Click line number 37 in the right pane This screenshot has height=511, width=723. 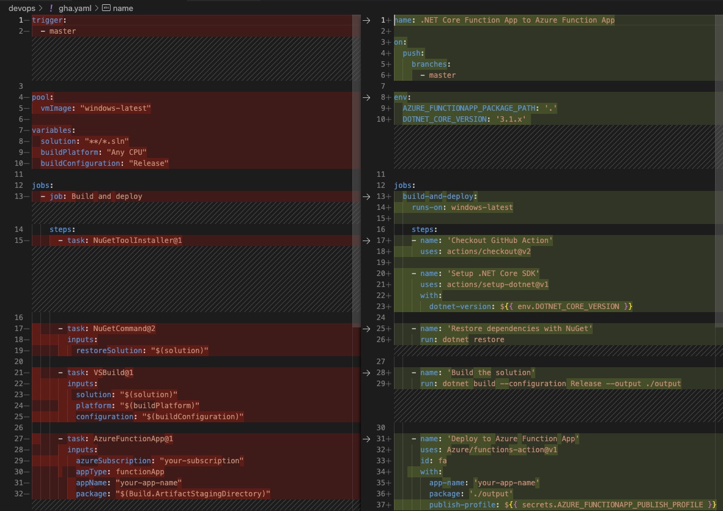click(382, 504)
